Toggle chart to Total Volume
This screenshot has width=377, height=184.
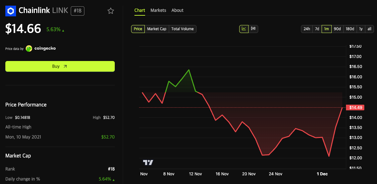click(x=182, y=29)
